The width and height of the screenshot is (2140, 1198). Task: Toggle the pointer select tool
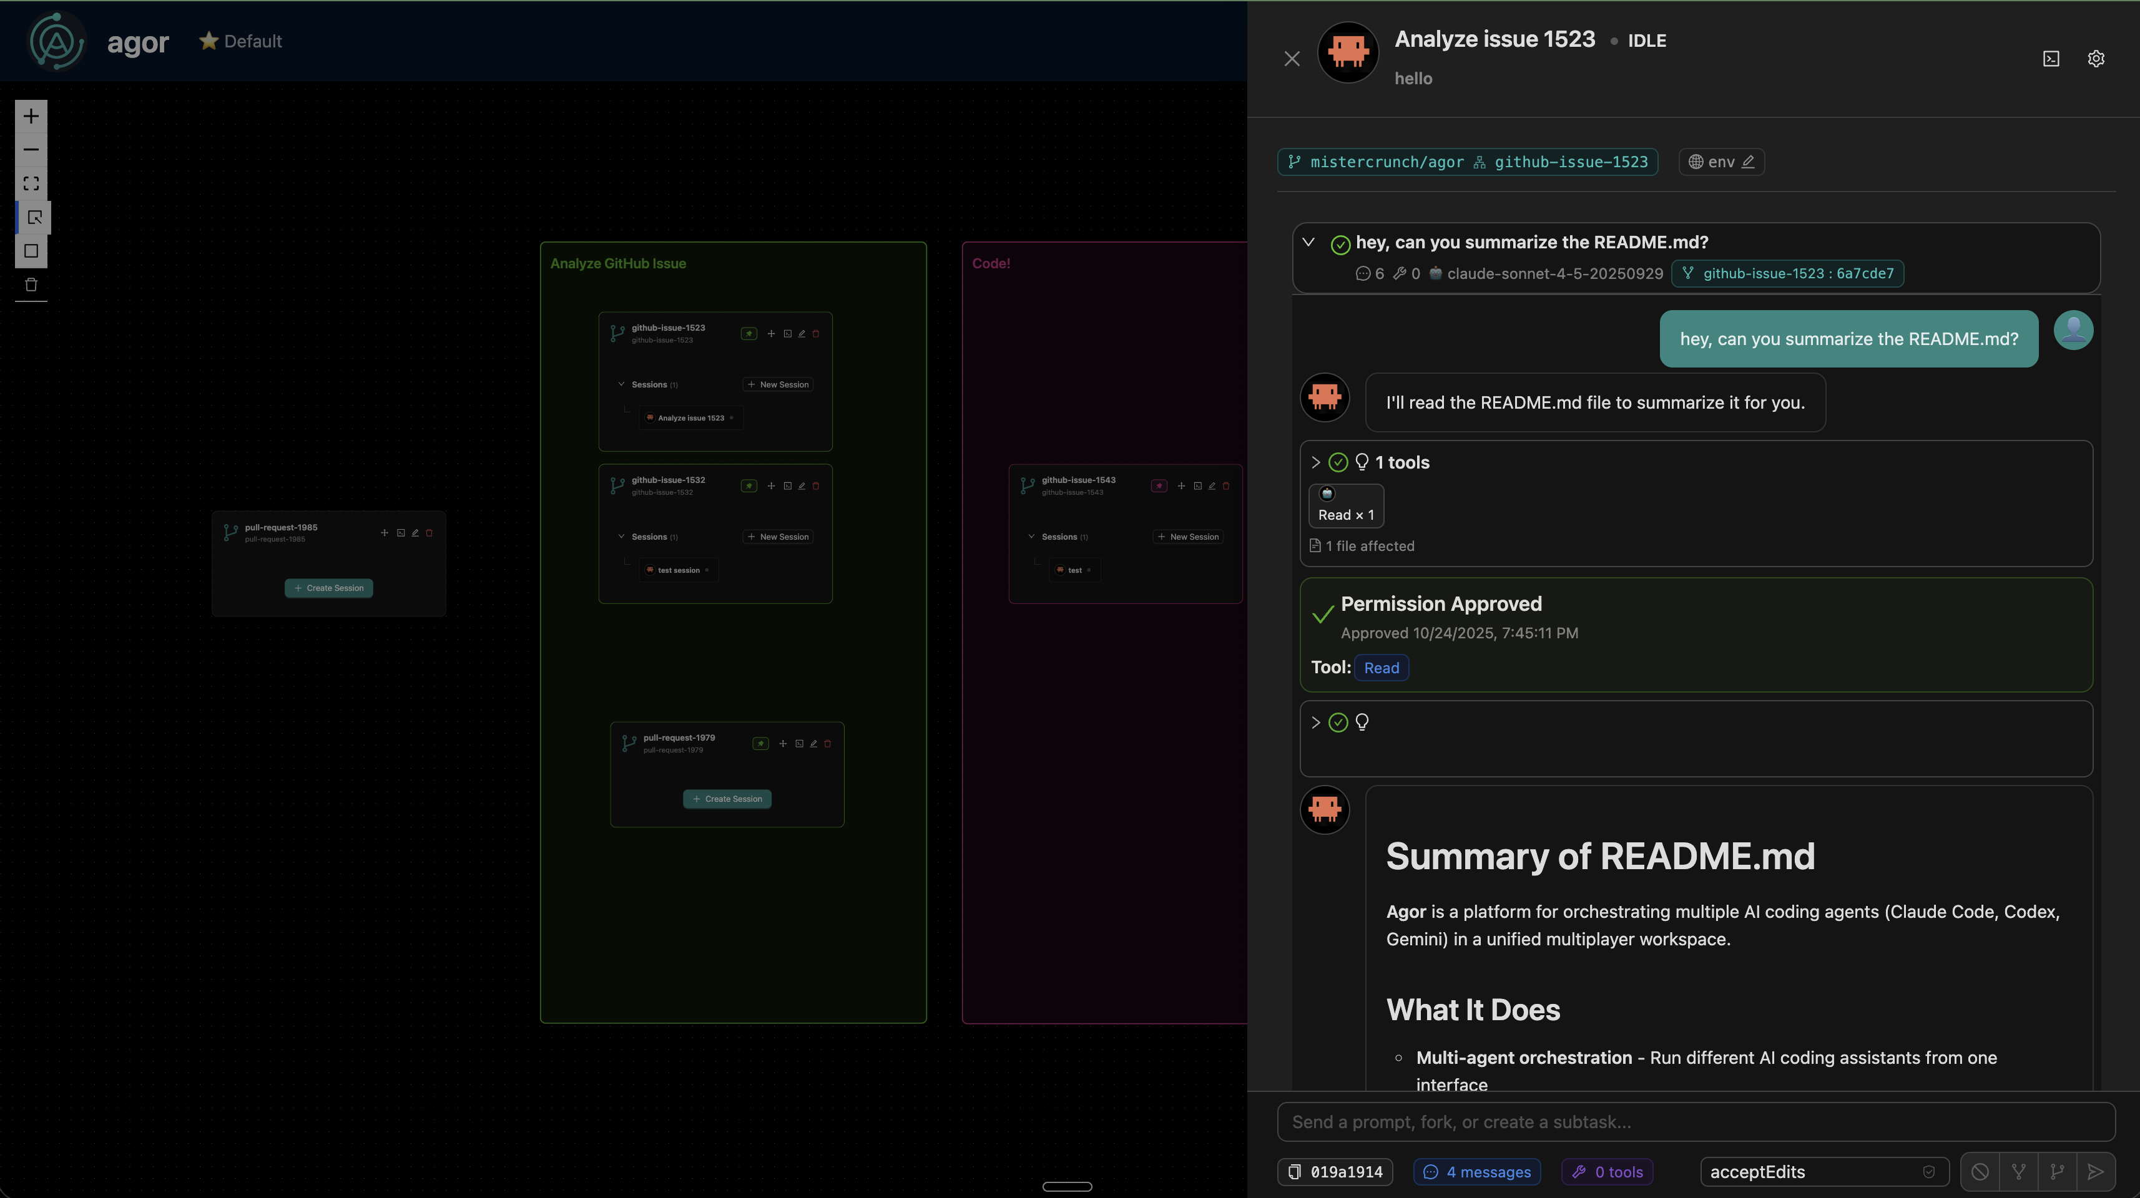(x=34, y=218)
